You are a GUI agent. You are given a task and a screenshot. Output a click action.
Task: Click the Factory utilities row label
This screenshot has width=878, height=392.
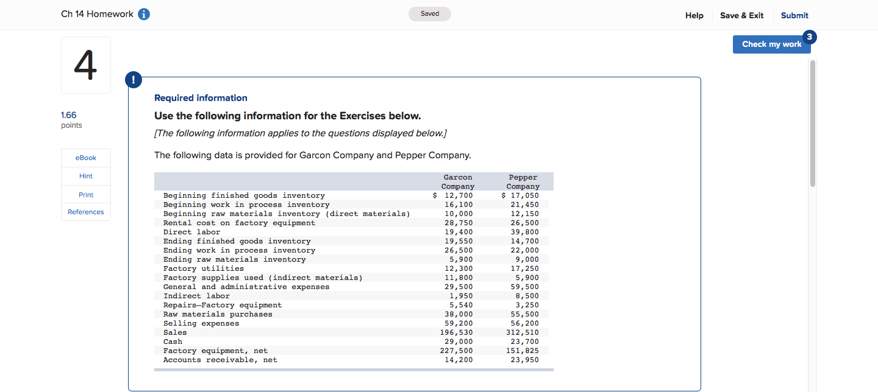(204, 268)
